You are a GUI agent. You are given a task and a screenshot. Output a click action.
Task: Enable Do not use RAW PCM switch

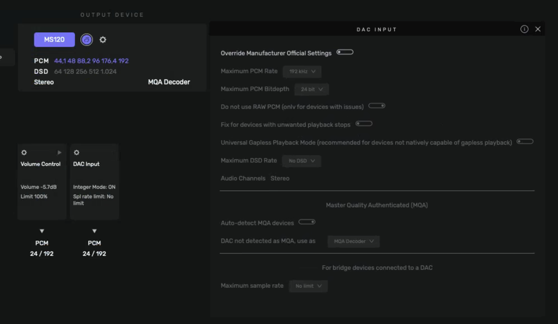pyautogui.click(x=377, y=106)
